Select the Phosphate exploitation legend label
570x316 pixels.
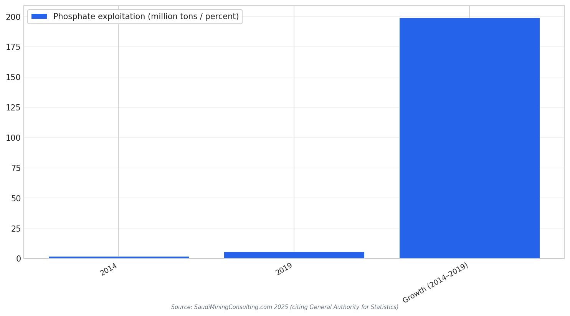[146, 17]
